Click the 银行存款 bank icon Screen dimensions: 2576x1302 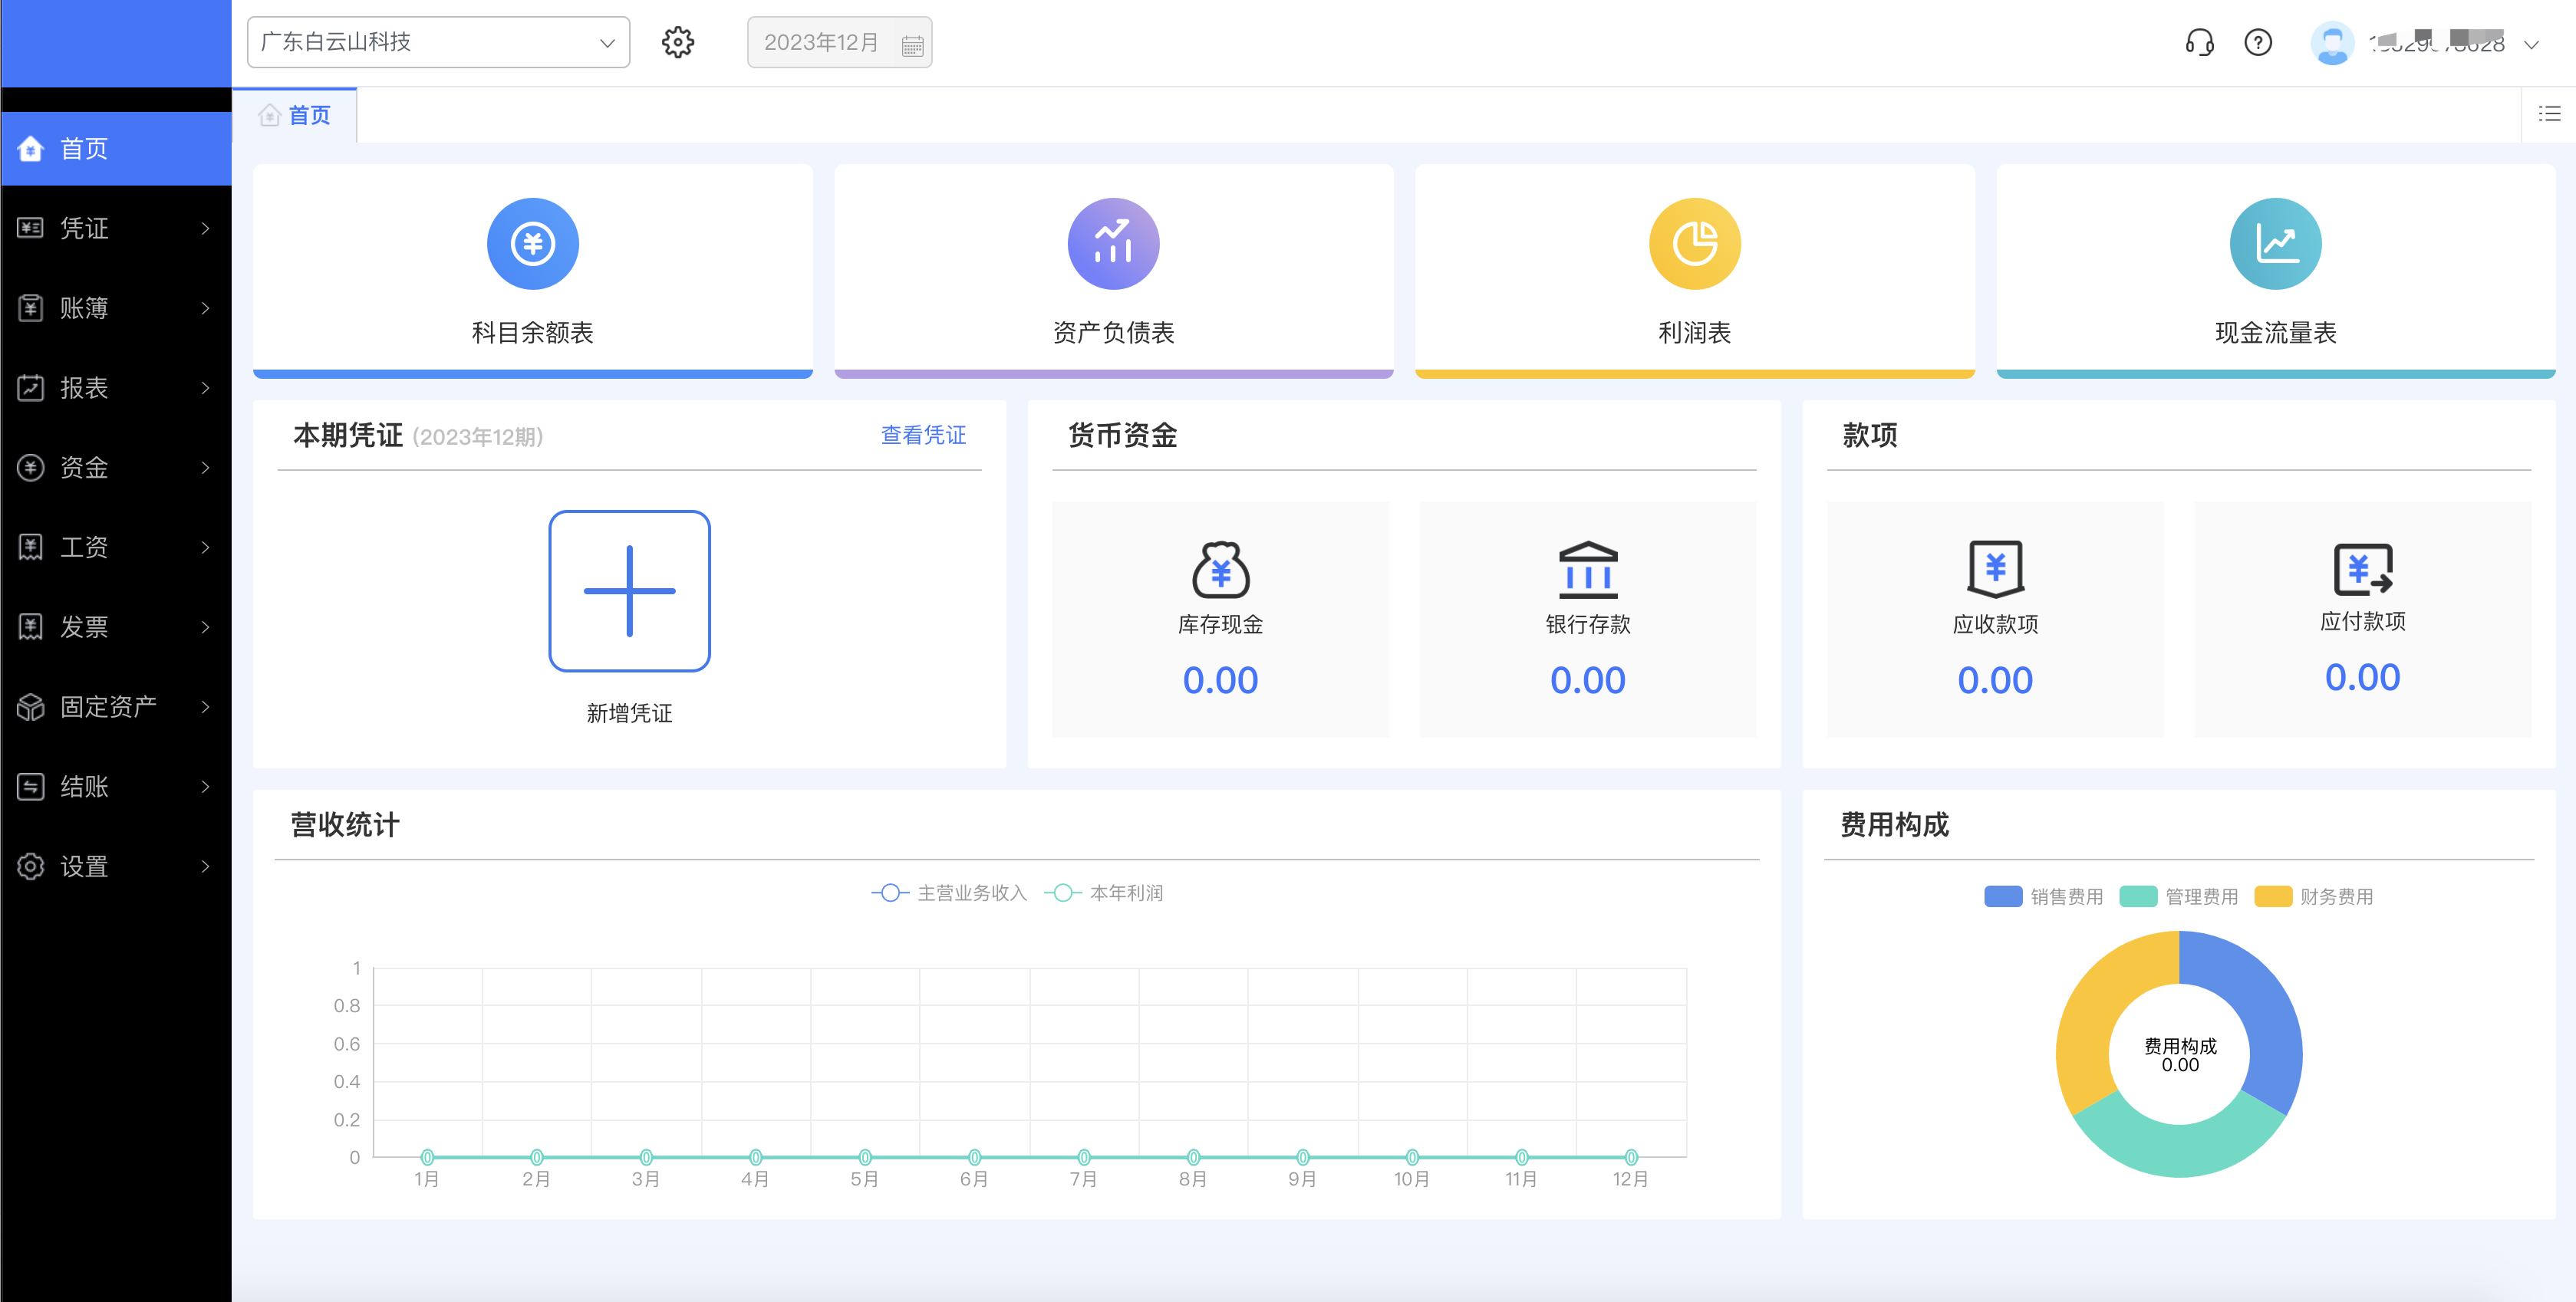(1588, 568)
